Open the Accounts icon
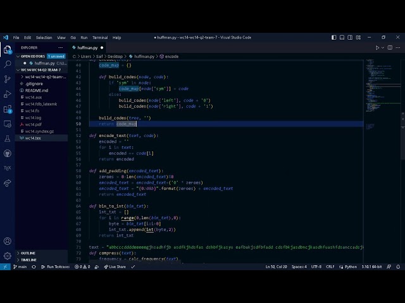The height and width of the screenshot is (303, 405). [8, 241]
